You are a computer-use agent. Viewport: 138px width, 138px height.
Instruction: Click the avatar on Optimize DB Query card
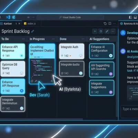[x=22, y=73]
